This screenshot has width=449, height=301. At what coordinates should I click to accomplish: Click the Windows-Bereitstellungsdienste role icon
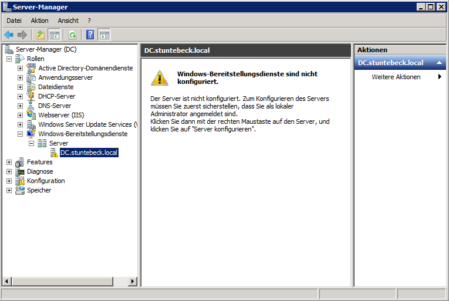click(x=31, y=134)
